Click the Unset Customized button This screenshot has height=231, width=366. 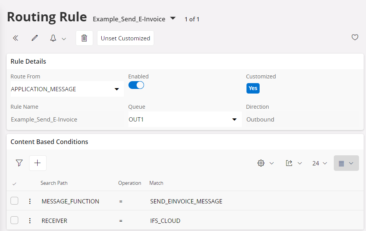coord(125,38)
